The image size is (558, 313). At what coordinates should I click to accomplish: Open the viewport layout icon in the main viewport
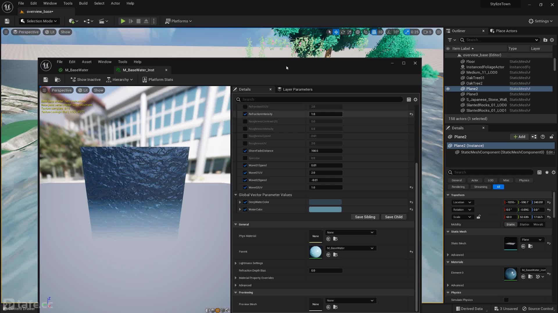pyautogui.click(x=439, y=32)
